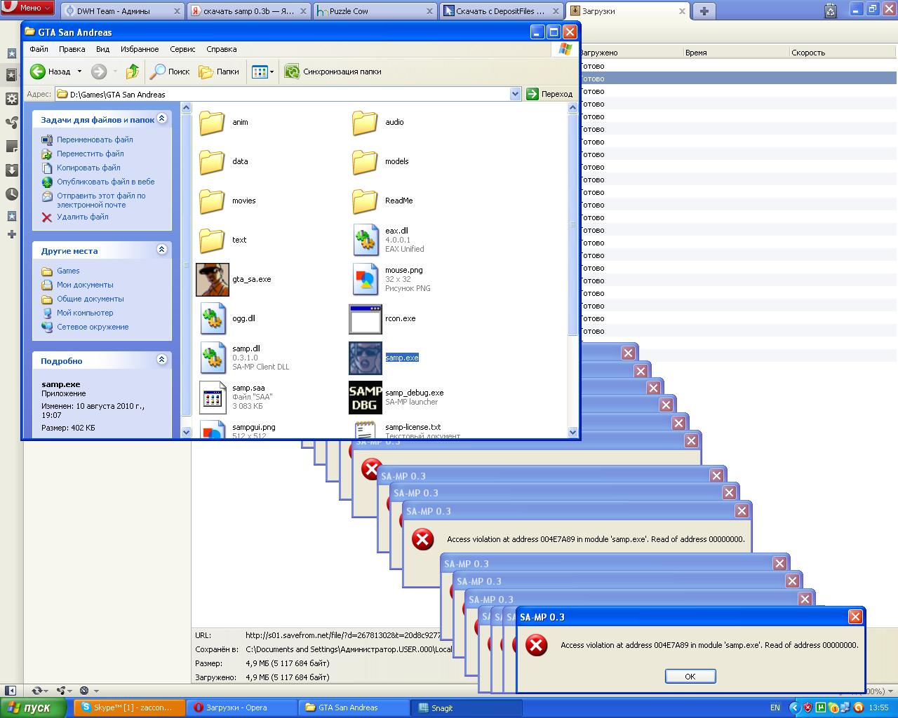Open the Избранное menu

140,49
